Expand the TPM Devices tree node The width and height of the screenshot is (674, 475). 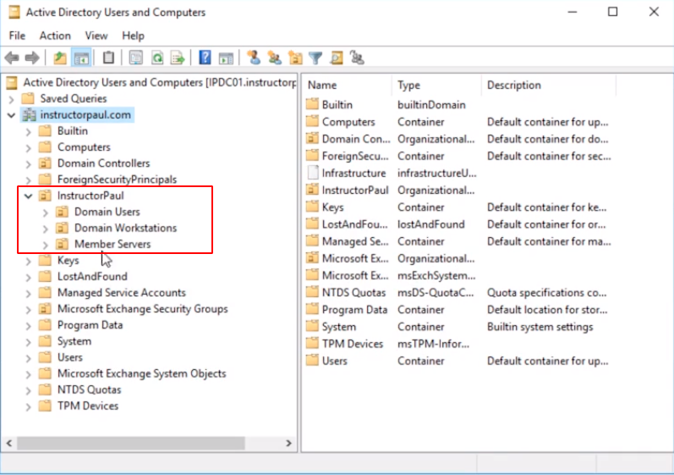(x=29, y=406)
